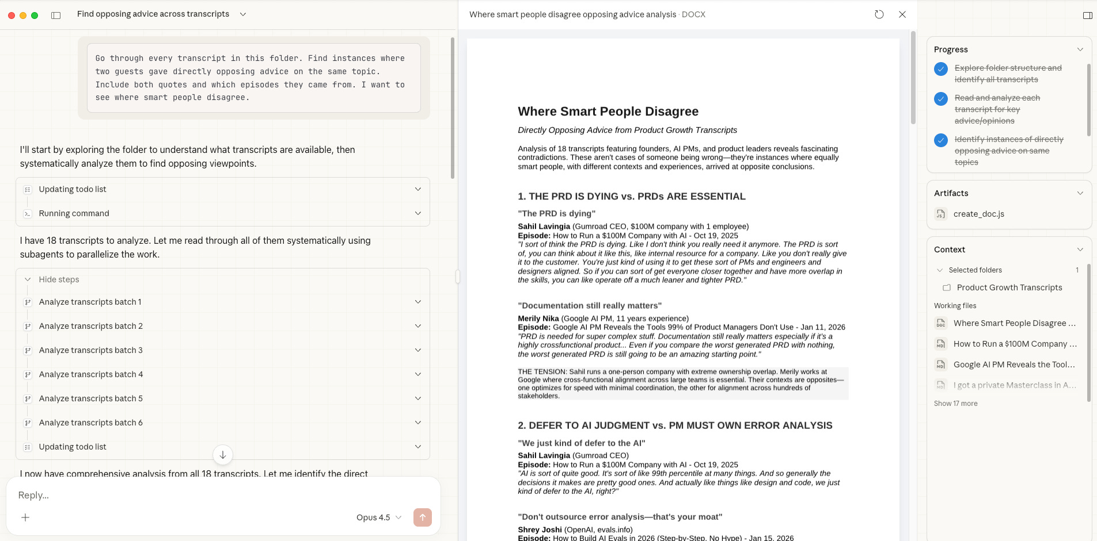Send the message with the arrow button

click(423, 517)
